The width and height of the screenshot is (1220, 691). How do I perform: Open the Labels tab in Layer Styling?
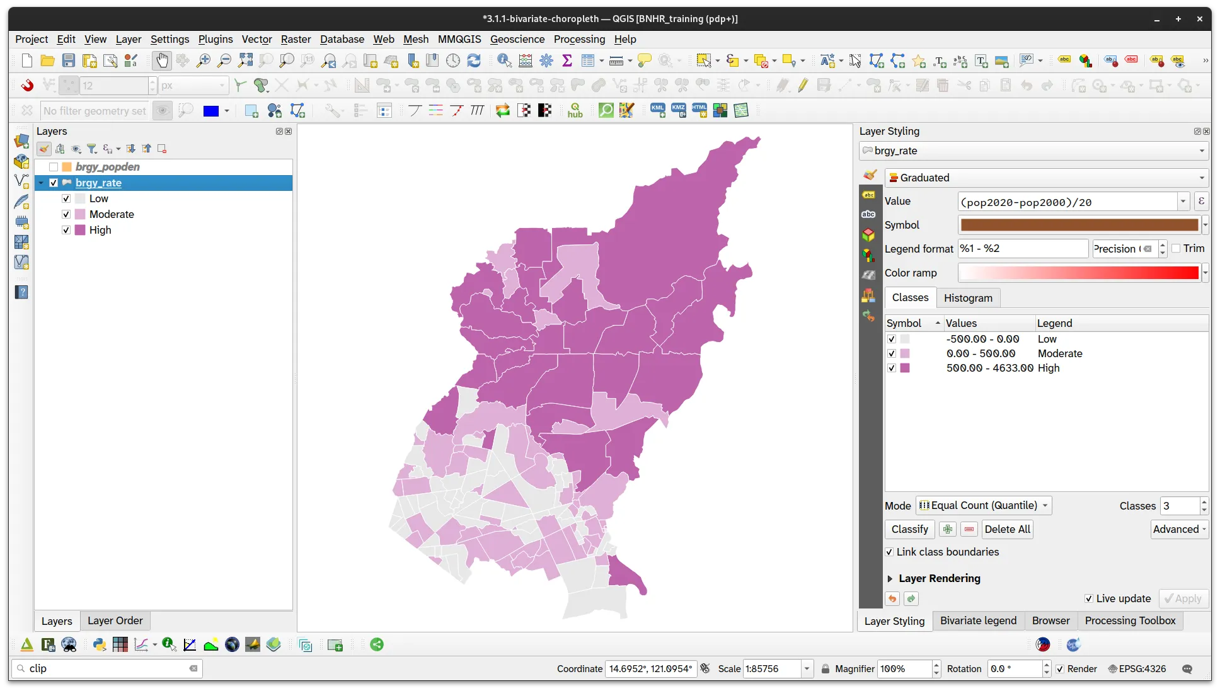click(x=868, y=195)
